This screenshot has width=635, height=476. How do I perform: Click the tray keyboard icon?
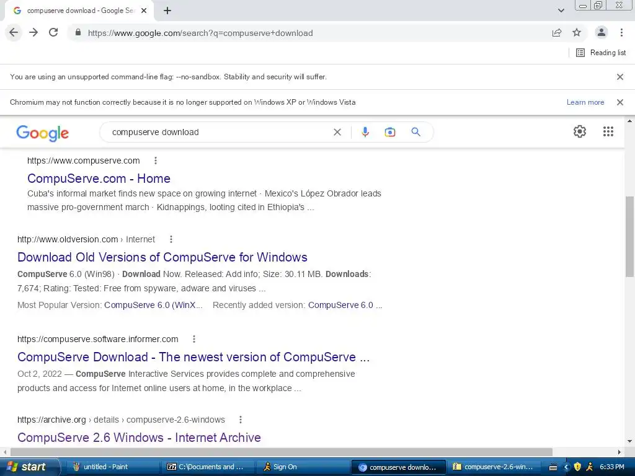(x=553, y=467)
